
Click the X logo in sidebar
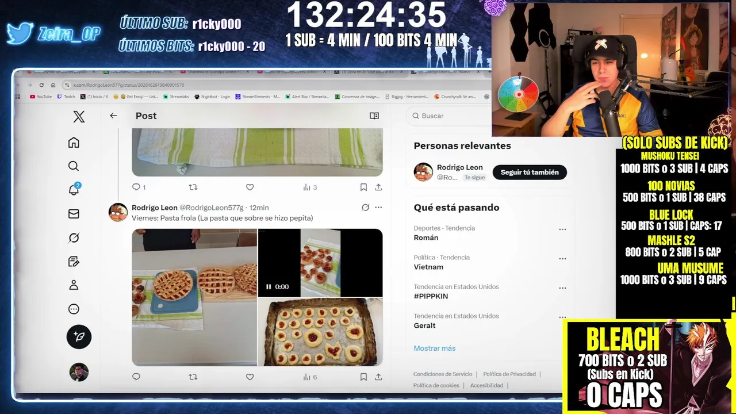tap(79, 117)
